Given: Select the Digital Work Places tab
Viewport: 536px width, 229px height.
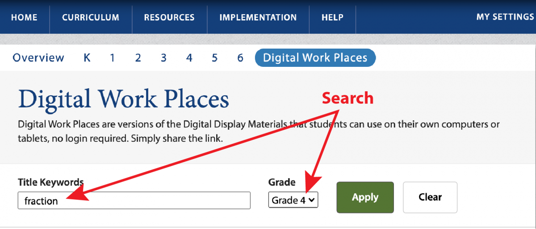Looking at the screenshot, I should (315, 58).
